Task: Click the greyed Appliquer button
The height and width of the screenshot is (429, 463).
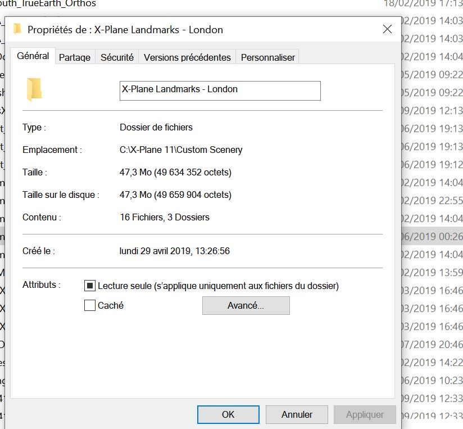Action: click(x=365, y=414)
